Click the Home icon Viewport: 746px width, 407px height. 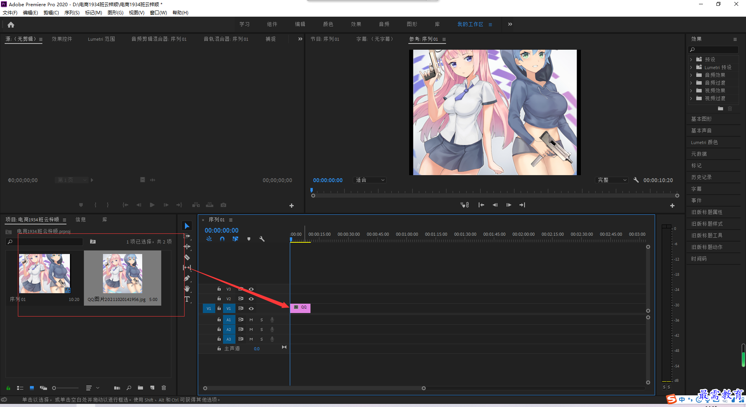coord(11,24)
